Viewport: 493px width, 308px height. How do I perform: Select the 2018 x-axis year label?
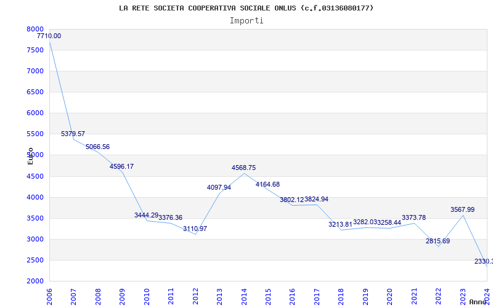(341, 296)
